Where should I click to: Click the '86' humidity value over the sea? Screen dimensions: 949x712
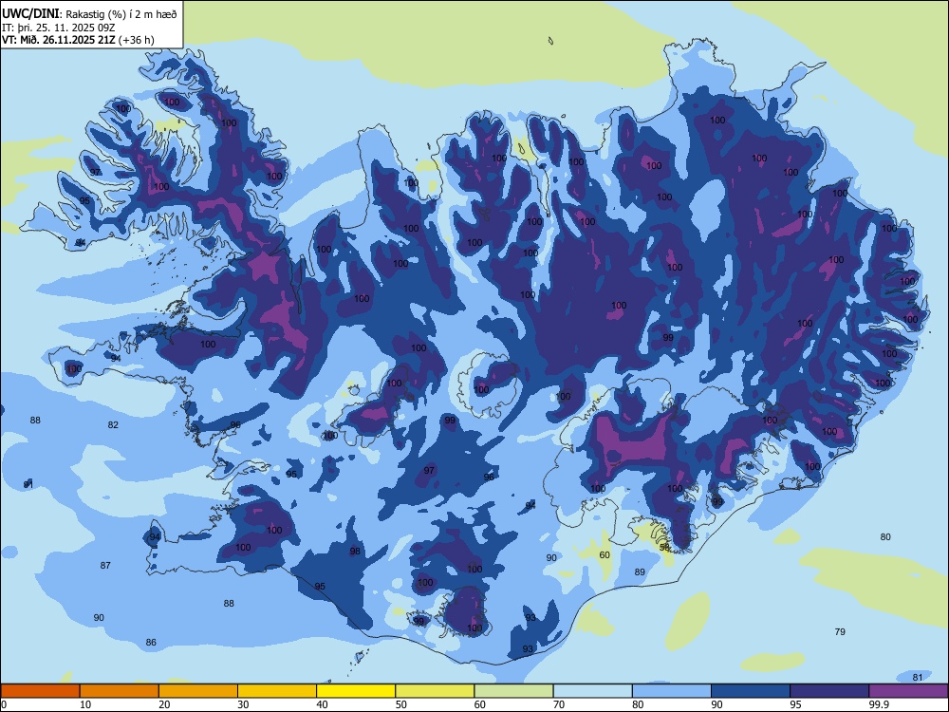click(151, 643)
